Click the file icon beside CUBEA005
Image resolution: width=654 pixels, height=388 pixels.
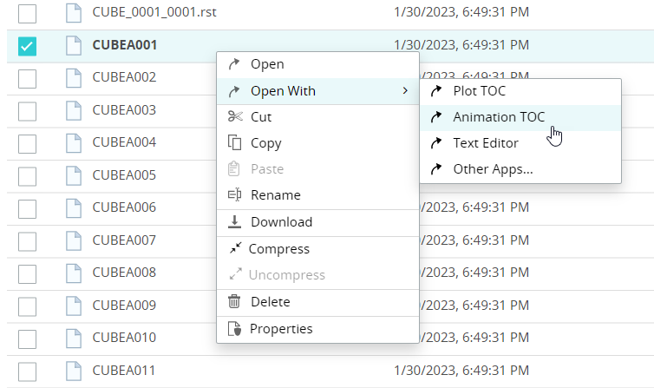pos(74,175)
